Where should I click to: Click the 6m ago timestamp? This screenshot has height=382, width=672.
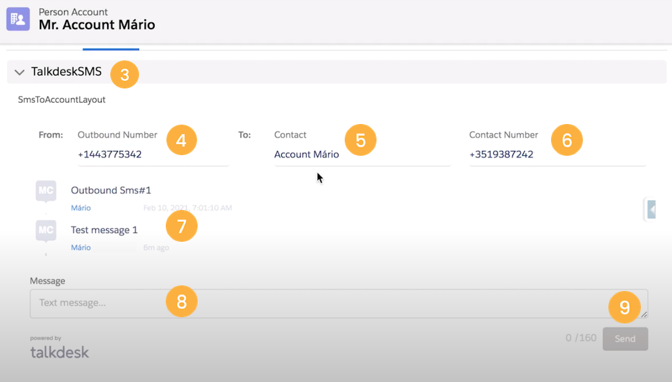pos(156,247)
